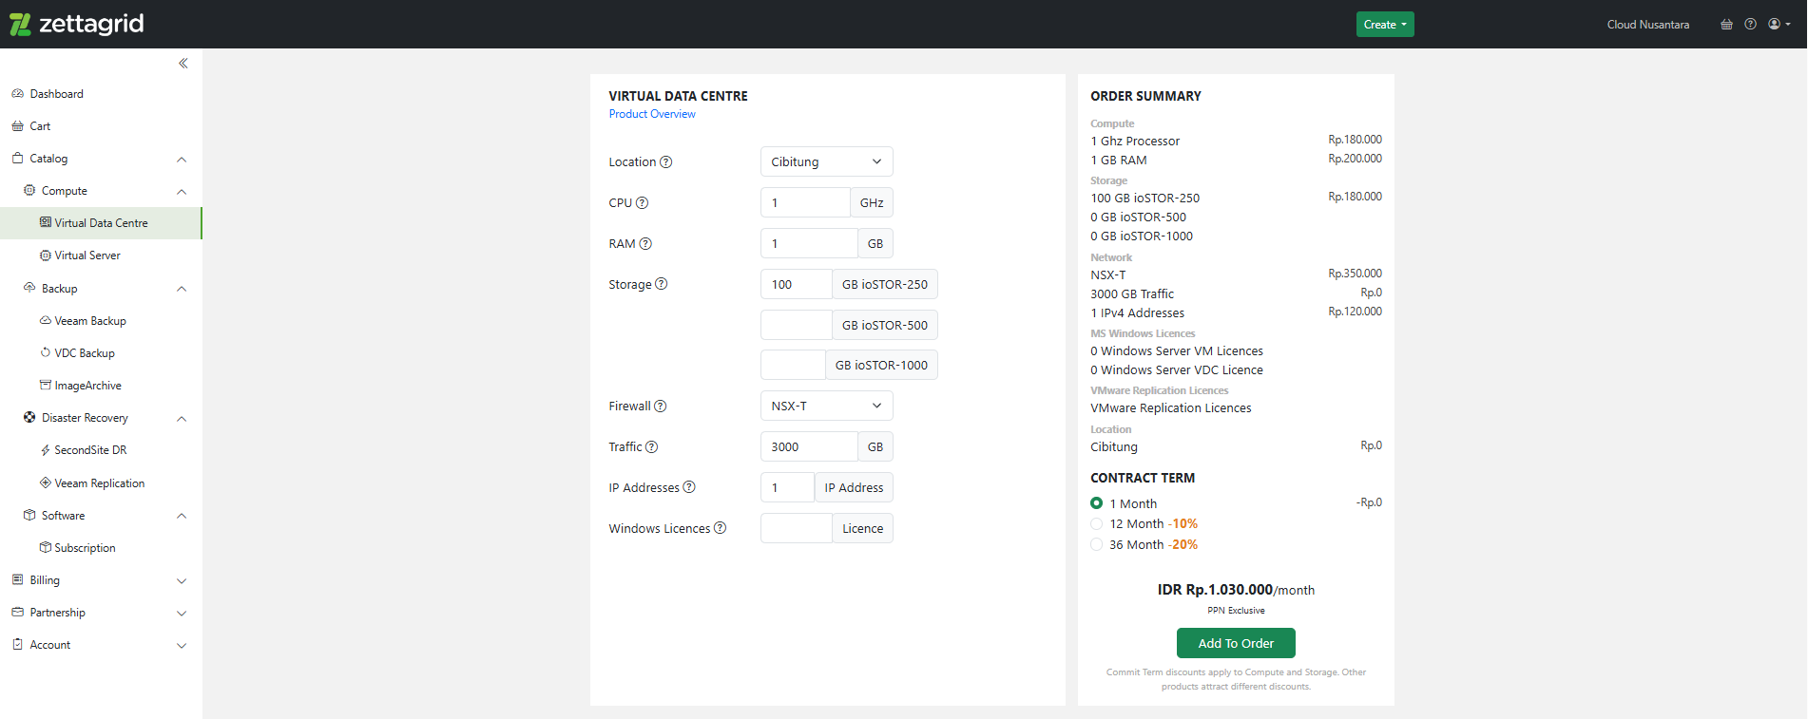Collapse the sidebar with double-chevron icon

pos(183,64)
